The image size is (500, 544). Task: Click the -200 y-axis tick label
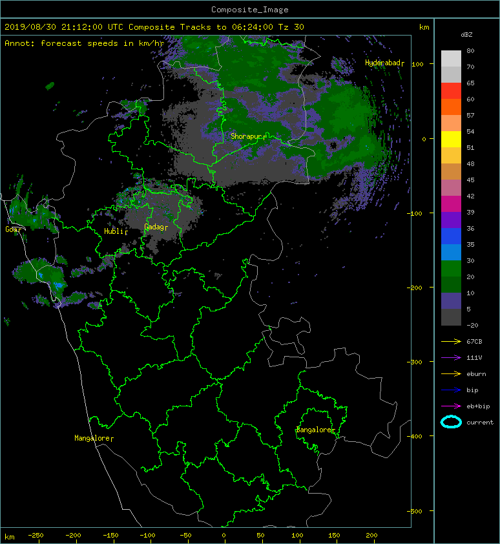click(415, 288)
